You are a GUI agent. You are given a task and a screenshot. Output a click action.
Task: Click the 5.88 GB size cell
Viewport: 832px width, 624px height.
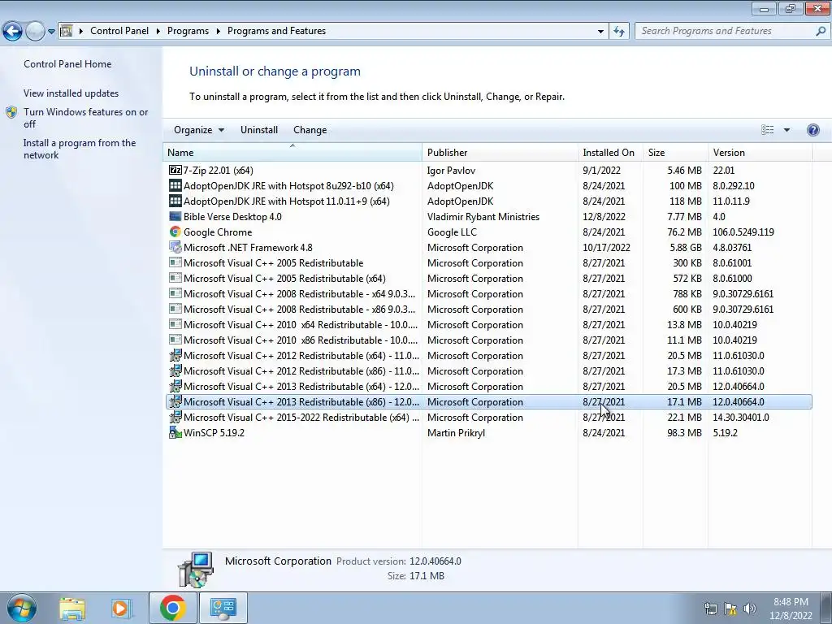click(x=685, y=247)
